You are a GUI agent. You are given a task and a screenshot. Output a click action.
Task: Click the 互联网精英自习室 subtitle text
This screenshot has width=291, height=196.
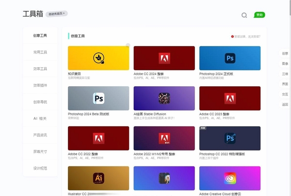point(79,78)
